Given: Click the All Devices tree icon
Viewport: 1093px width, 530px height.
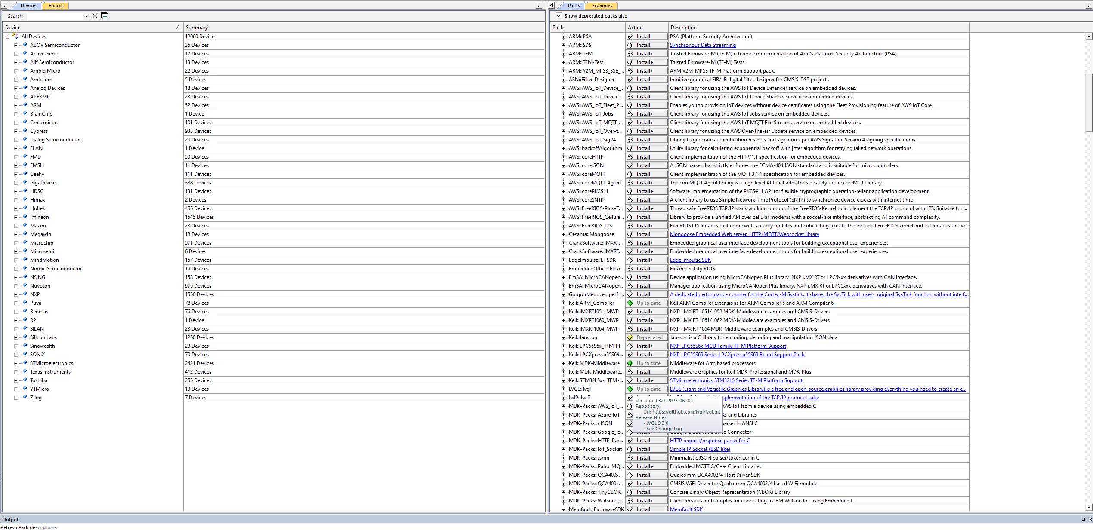Looking at the screenshot, I should 15,36.
